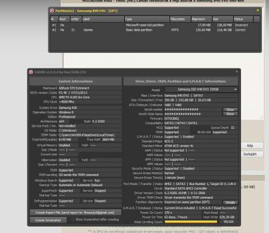Click the ACS-2 Standard Major value
This screenshot has width=269, height=233.
tap(169, 141)
